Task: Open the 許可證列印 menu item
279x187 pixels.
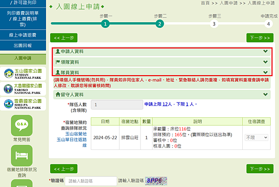Action: point(23,3)
